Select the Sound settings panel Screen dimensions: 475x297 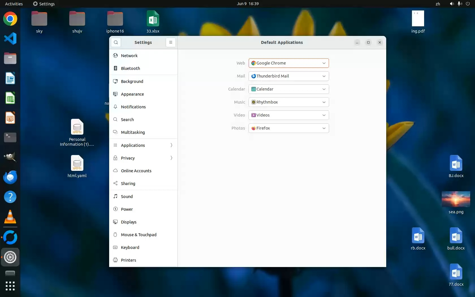click(127, 197)
